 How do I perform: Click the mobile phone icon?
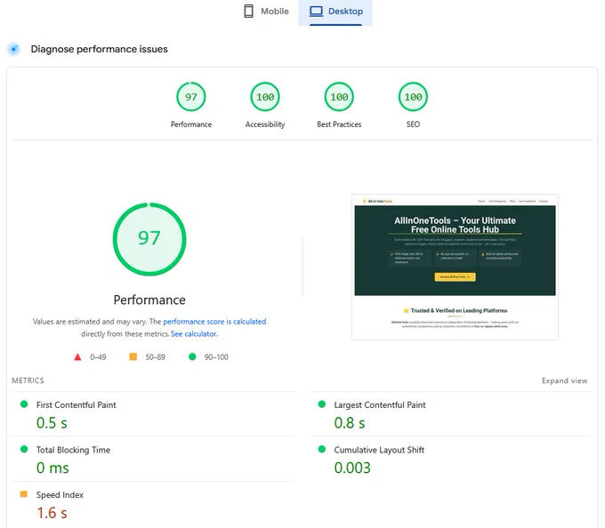(x=248, y=12)
